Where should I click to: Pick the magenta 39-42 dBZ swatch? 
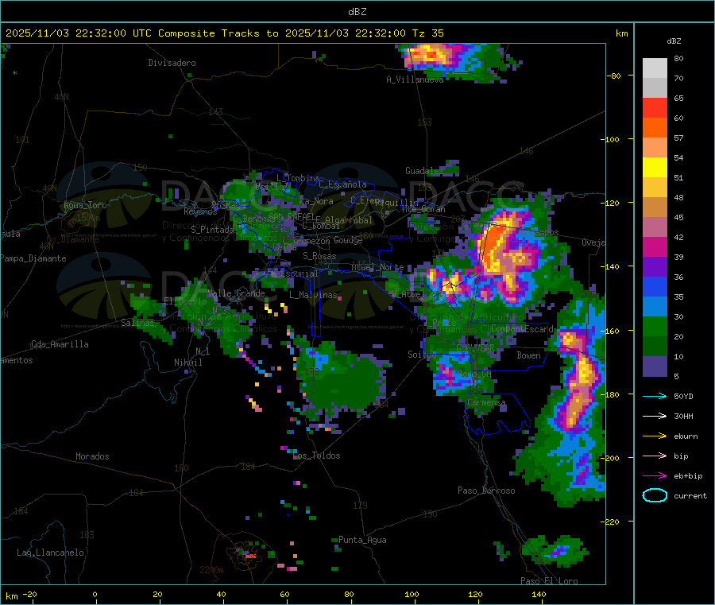click(x=655, y=247)
